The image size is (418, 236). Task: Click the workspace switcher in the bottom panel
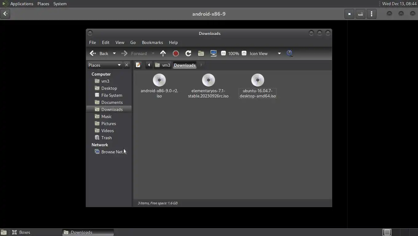pyautogui.click(x=400, y=232)
